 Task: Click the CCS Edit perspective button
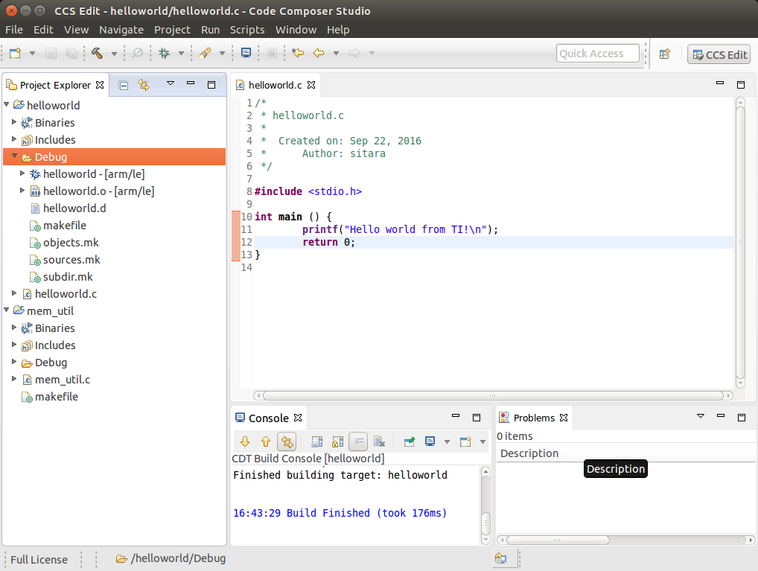[719, 54]
